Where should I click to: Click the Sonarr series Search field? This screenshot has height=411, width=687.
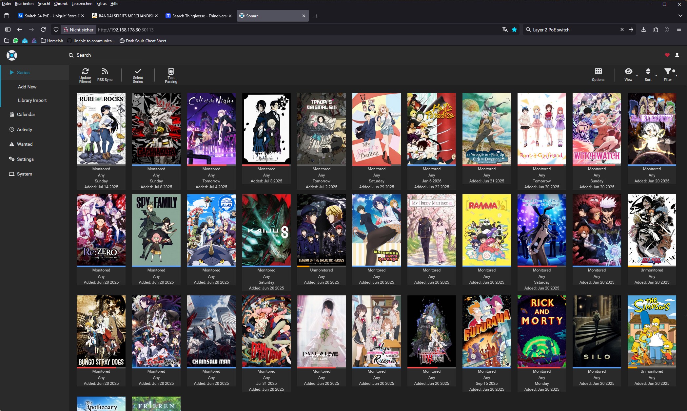(108, 55)
